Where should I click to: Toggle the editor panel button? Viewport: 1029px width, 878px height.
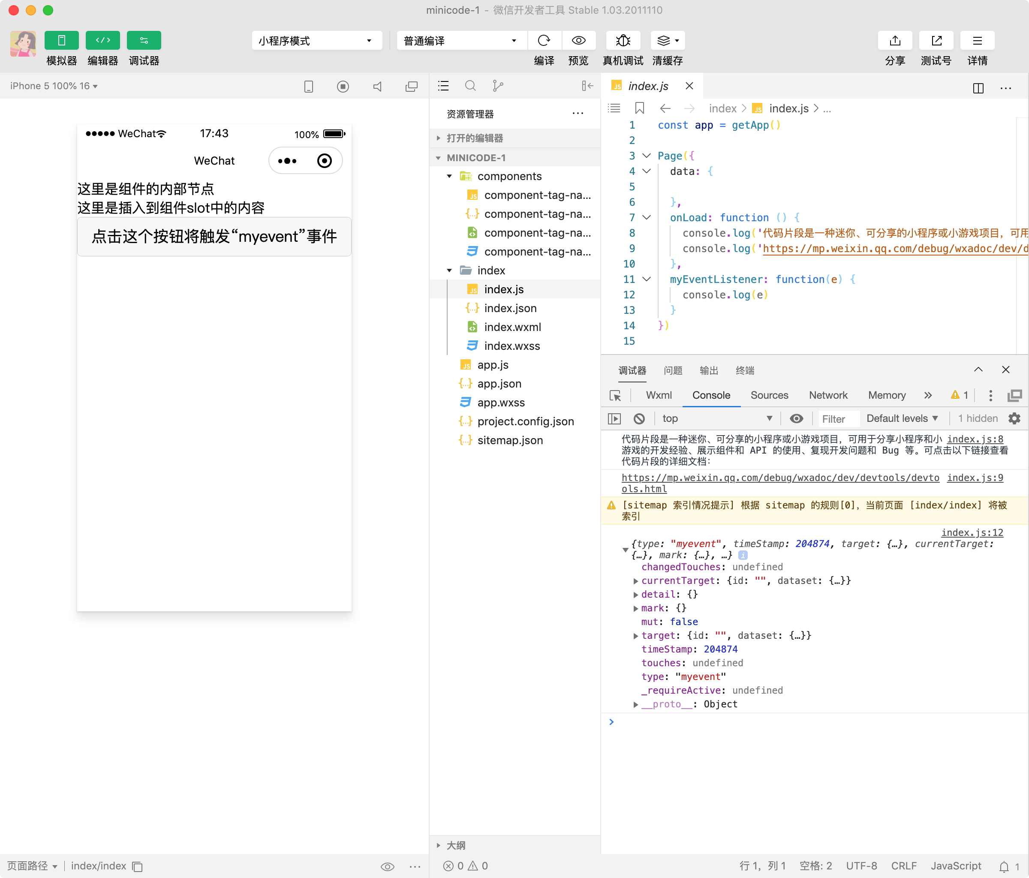tap(103, 41)
